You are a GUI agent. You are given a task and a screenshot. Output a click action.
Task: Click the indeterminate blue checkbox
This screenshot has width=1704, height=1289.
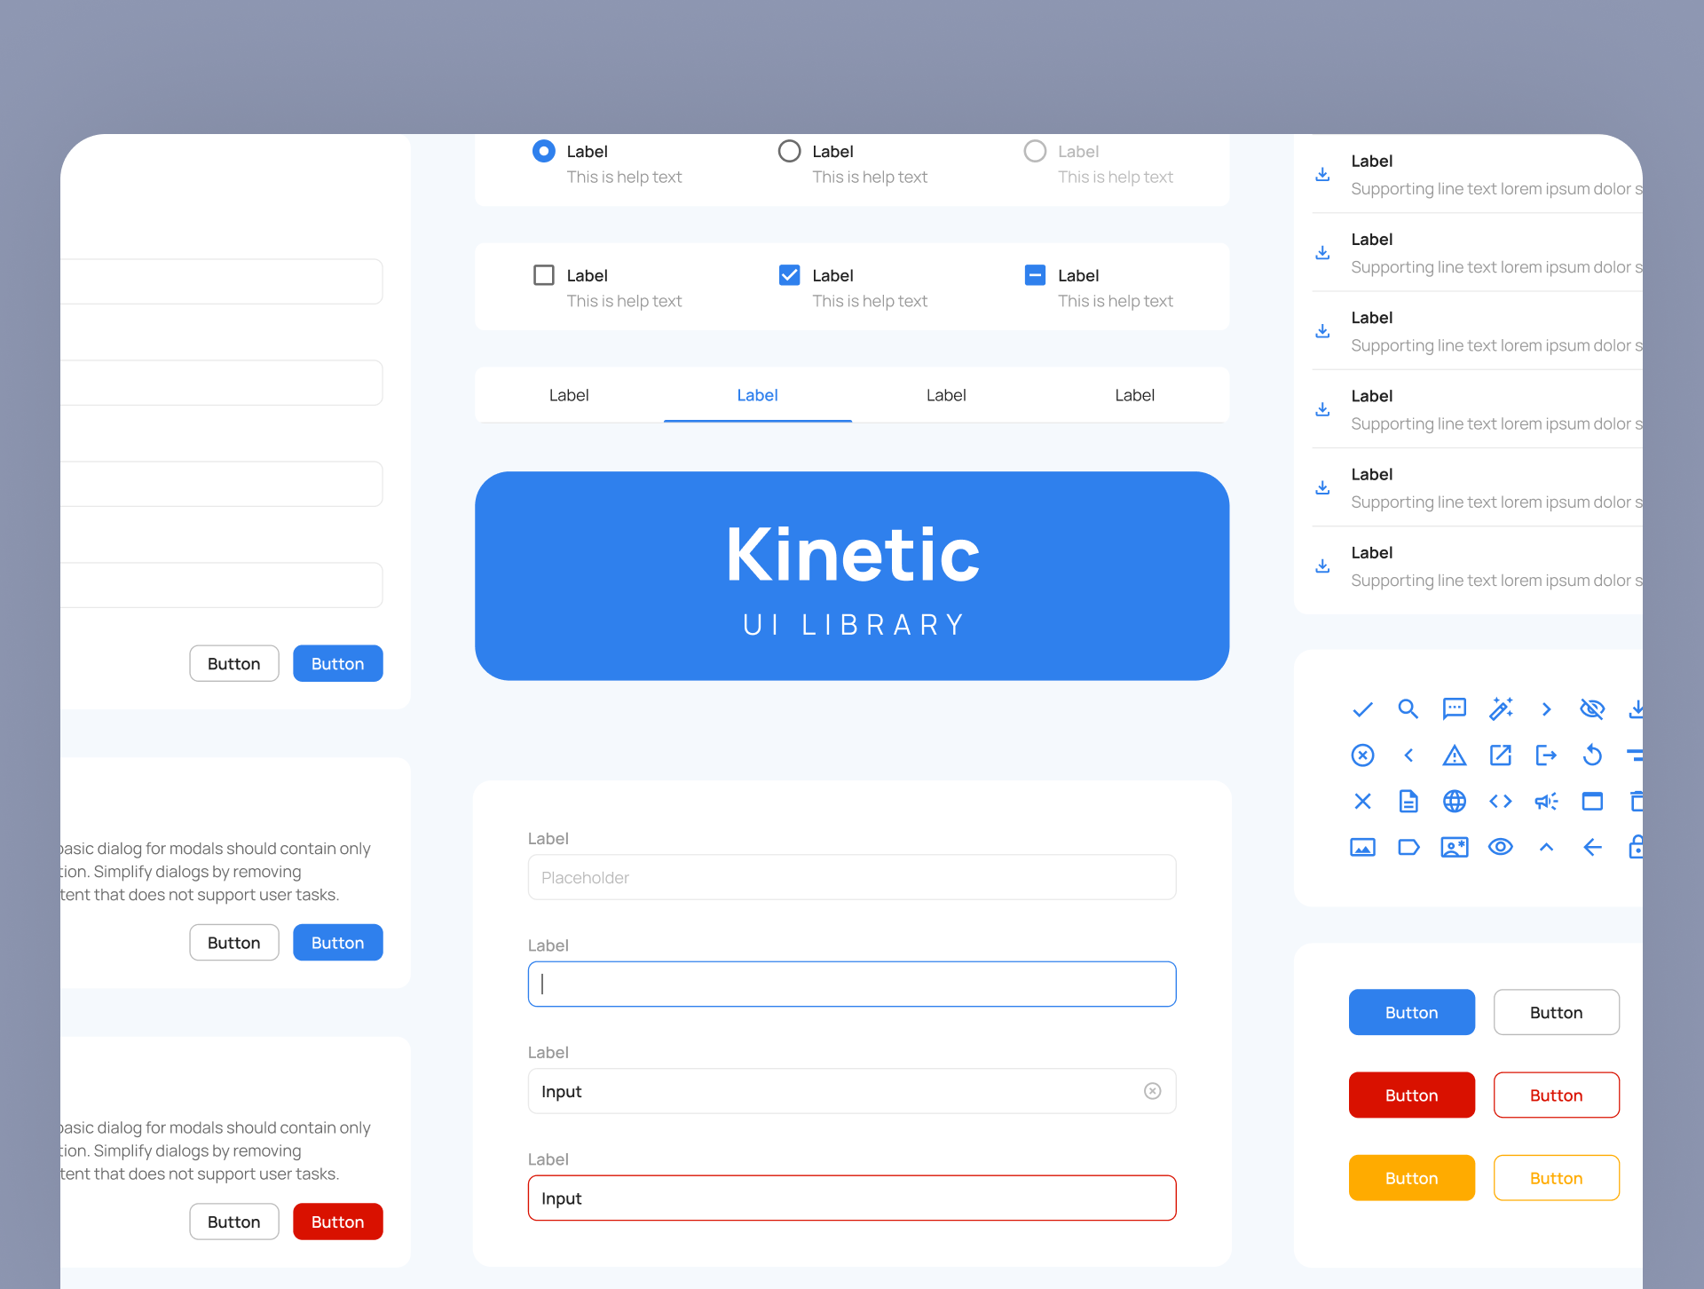(1035, 275)
